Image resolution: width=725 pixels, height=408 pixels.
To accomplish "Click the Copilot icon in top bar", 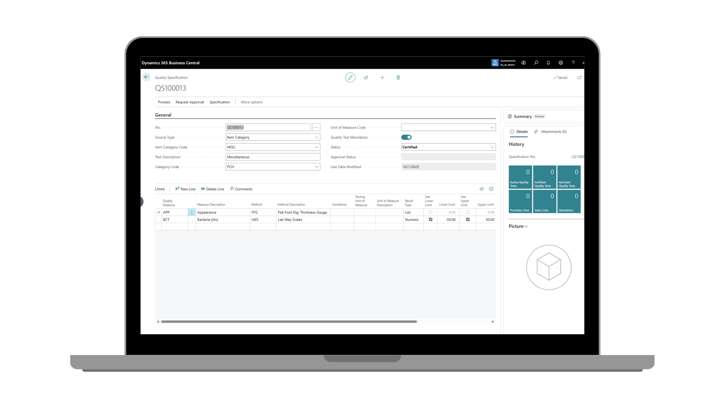I will [523, 63].
